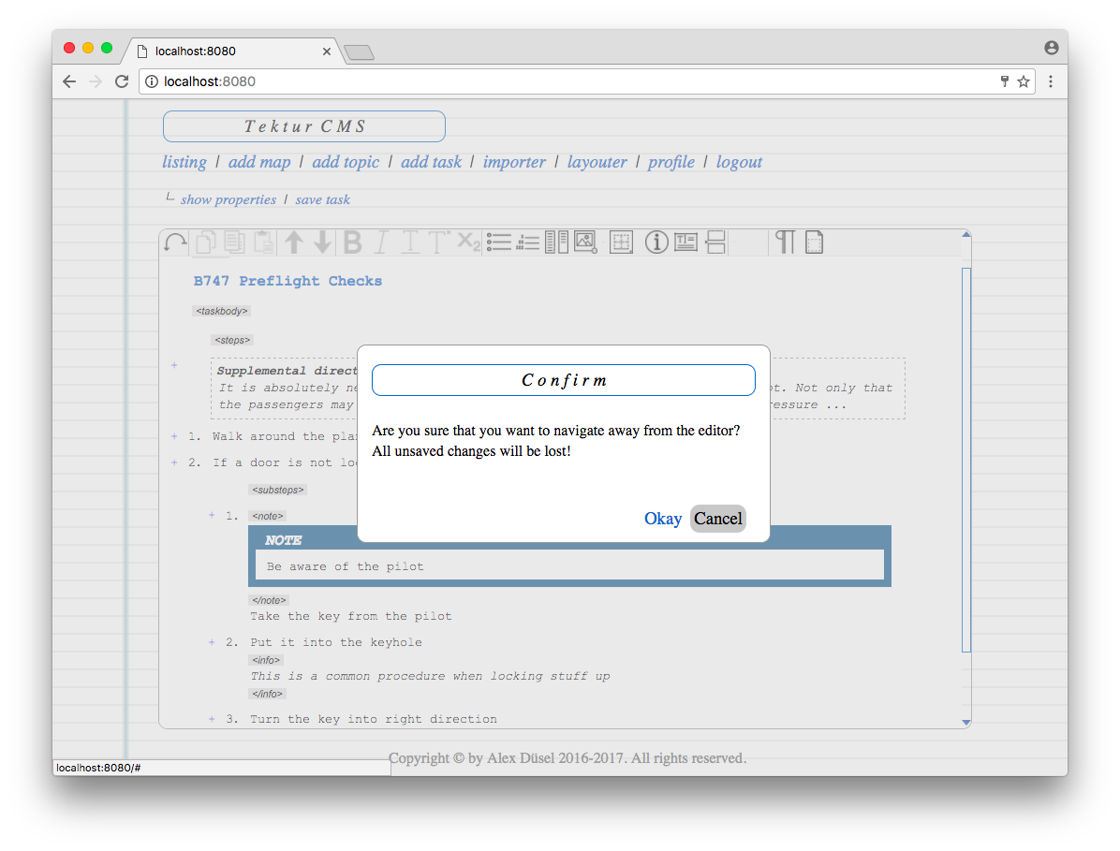The height and width of the screenshot is (851, 1120).
Task: Click the undo arrow icon in editor toolbar
Action: pyautogui.click(x=175, y=242)
